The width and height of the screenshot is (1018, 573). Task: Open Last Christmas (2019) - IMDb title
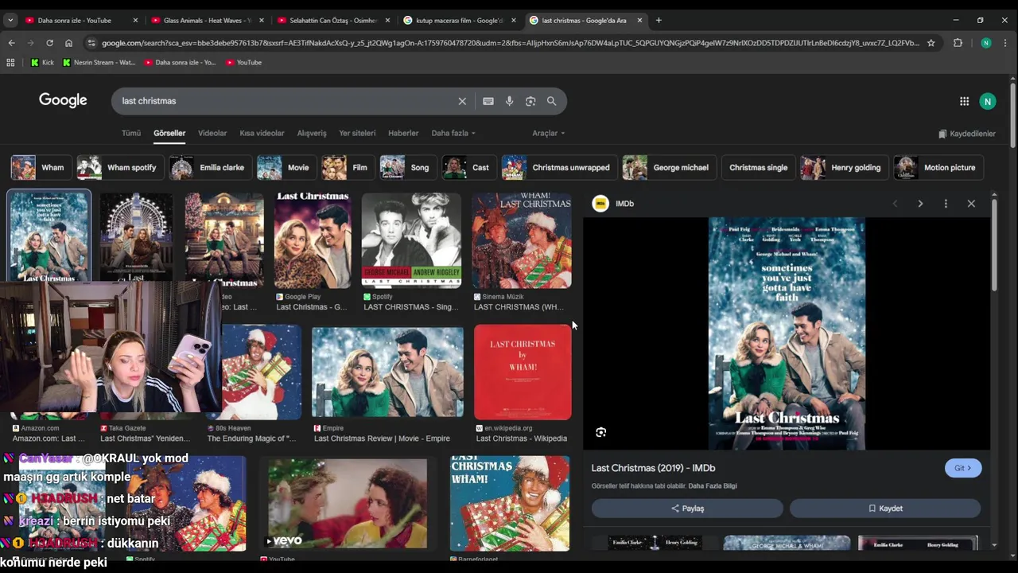(x=653, y=468)
